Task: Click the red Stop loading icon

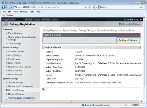Action: (96, 7)
